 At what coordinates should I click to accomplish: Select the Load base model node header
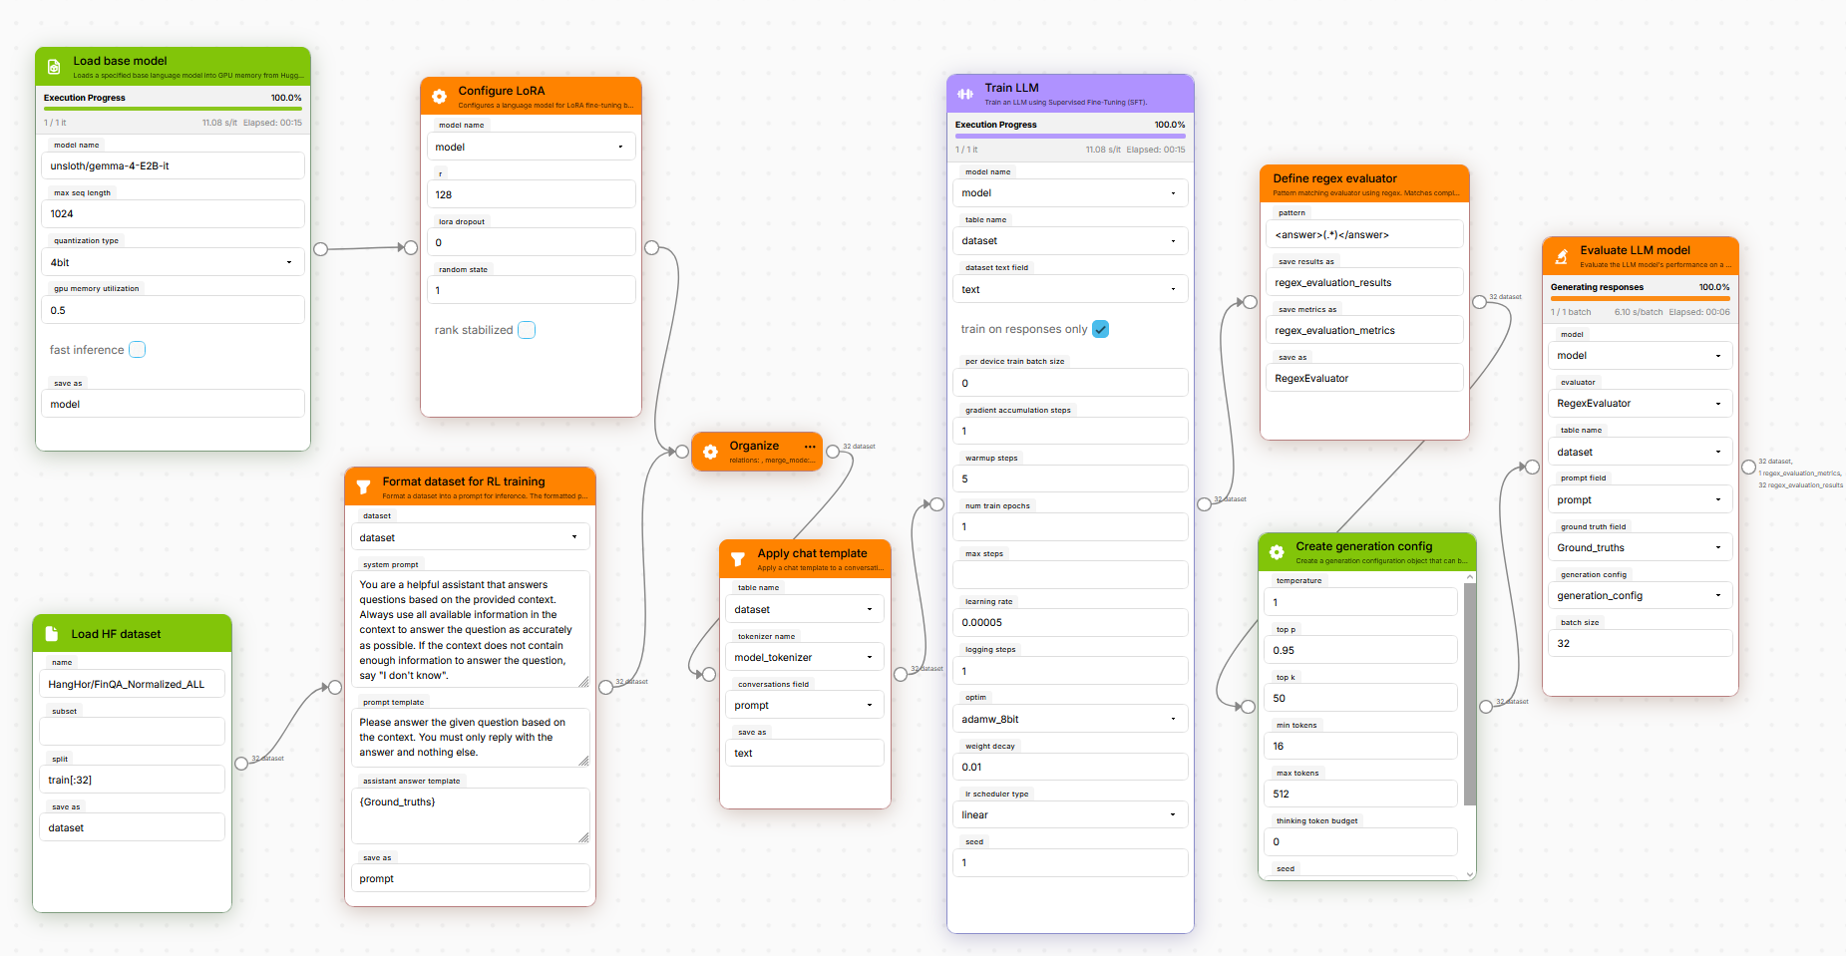173,67
